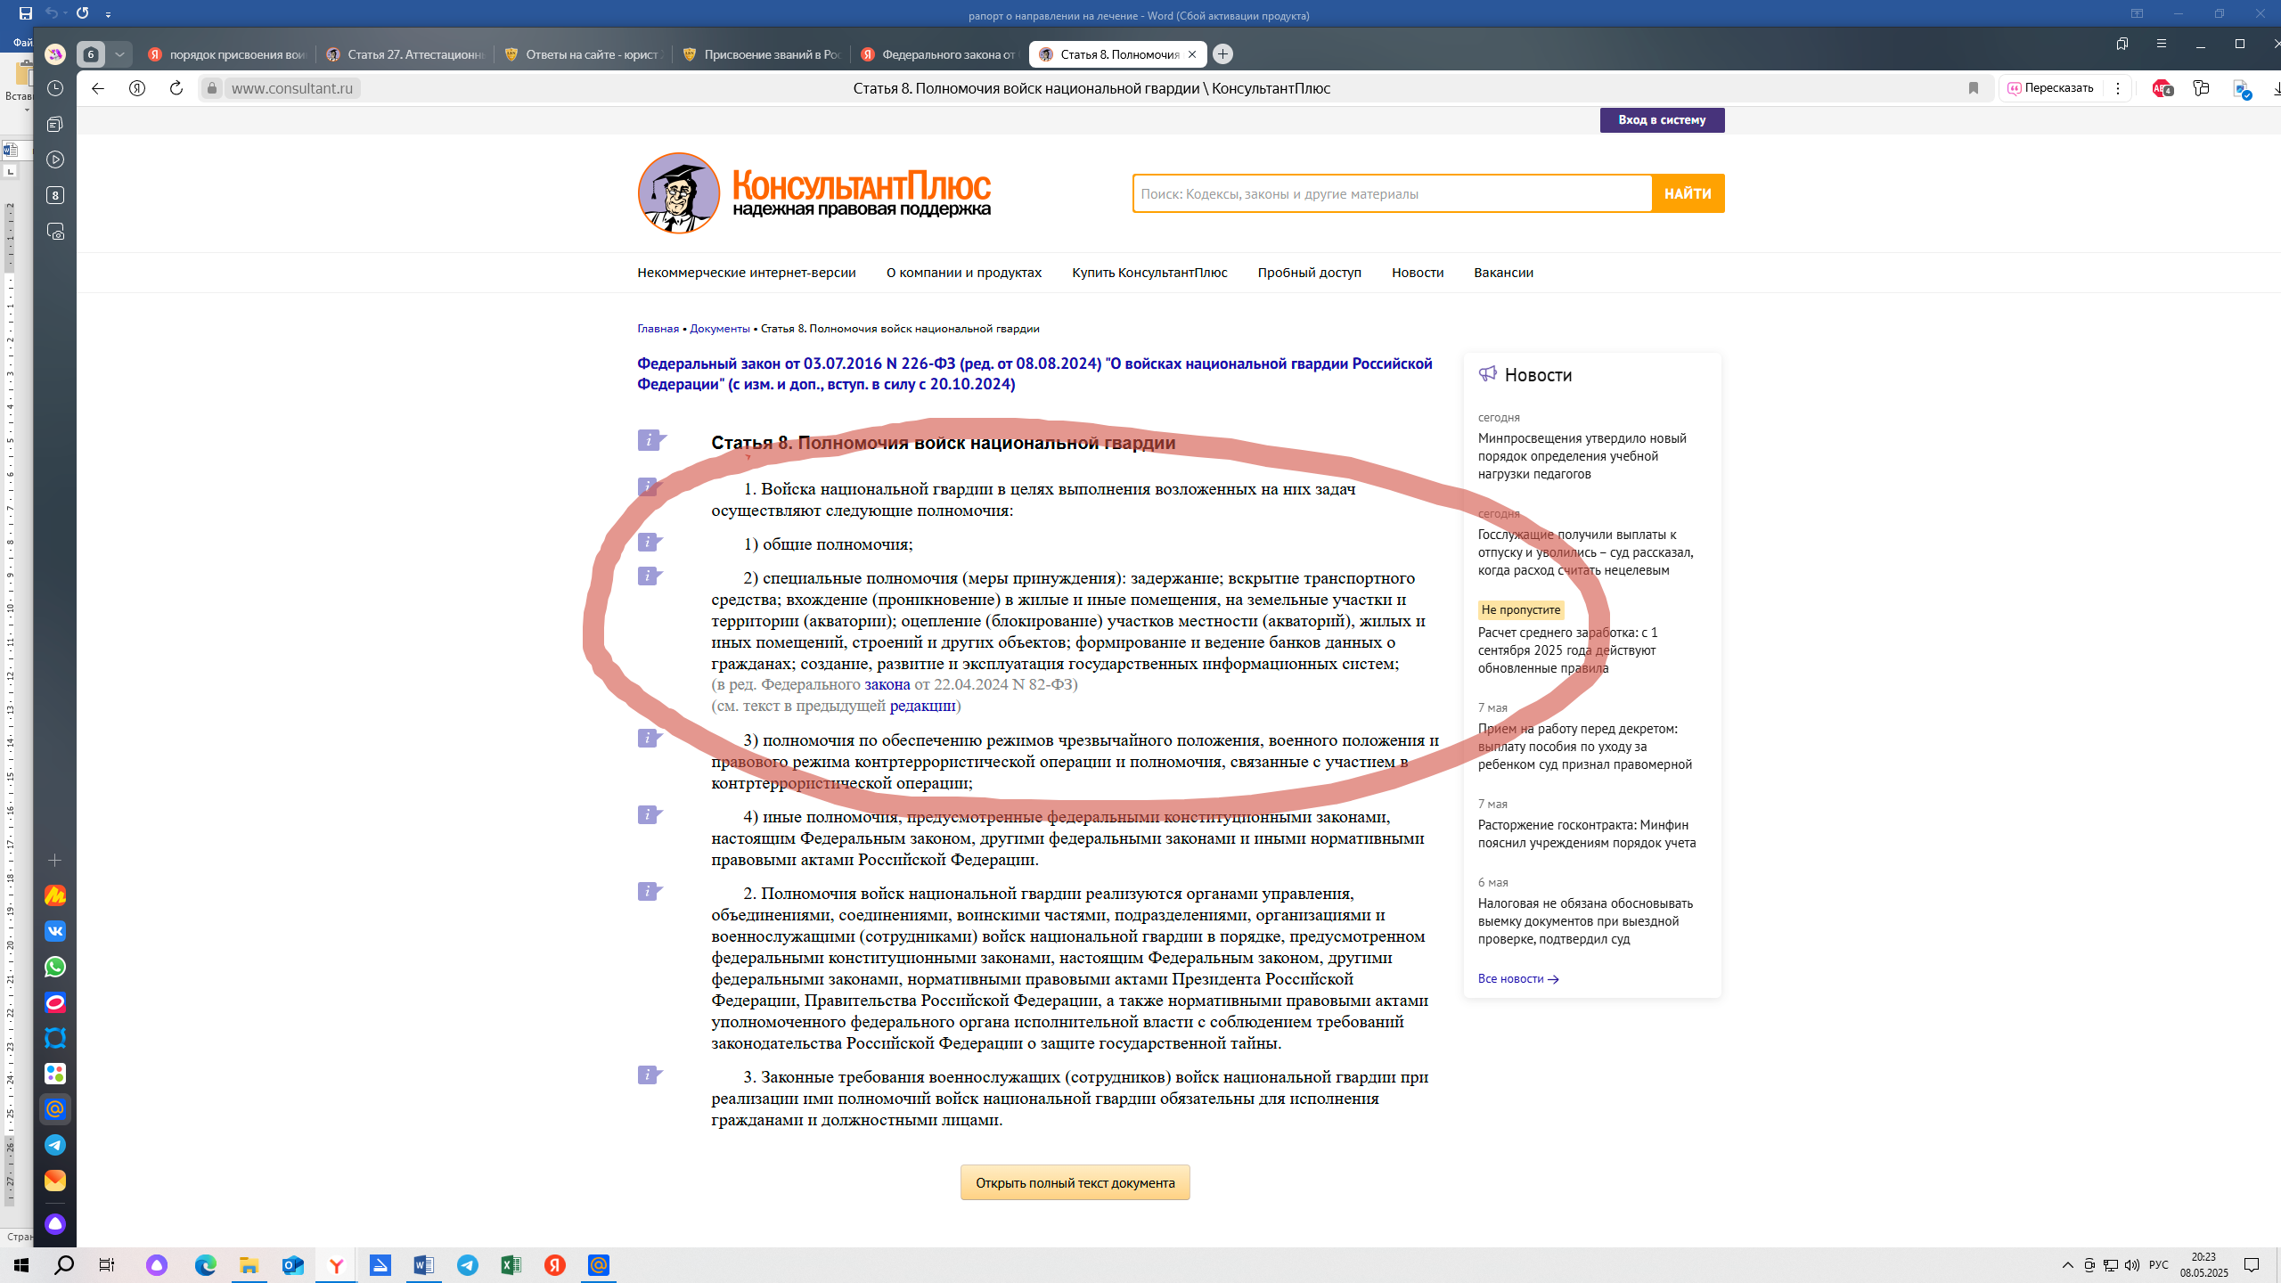Click the КонсультантПлюс logo
This screenshot has width=2281, height=1283.
tap(814, 193)
